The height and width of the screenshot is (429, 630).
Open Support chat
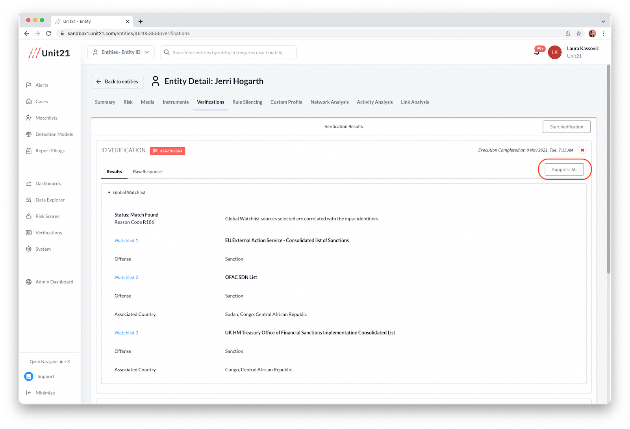(39, 377)
